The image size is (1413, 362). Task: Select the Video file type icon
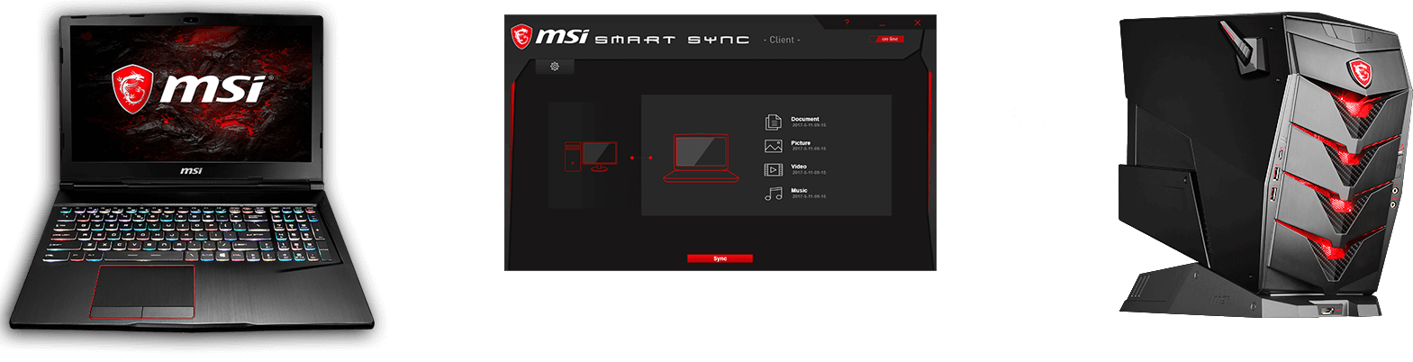(x=774, y=169)
